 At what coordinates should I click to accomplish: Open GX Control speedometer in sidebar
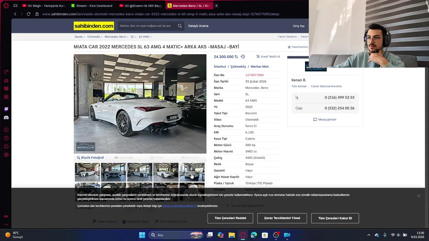click(x=6, y=72)
